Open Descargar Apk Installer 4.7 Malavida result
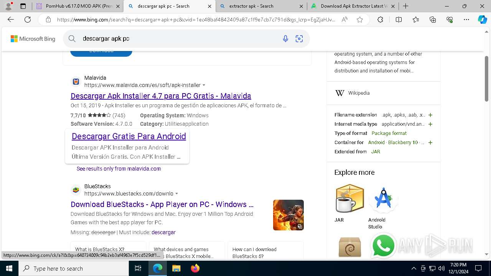The height and width of the screenshot is (276, 491). pyautogui.click(x=161, y=96)
